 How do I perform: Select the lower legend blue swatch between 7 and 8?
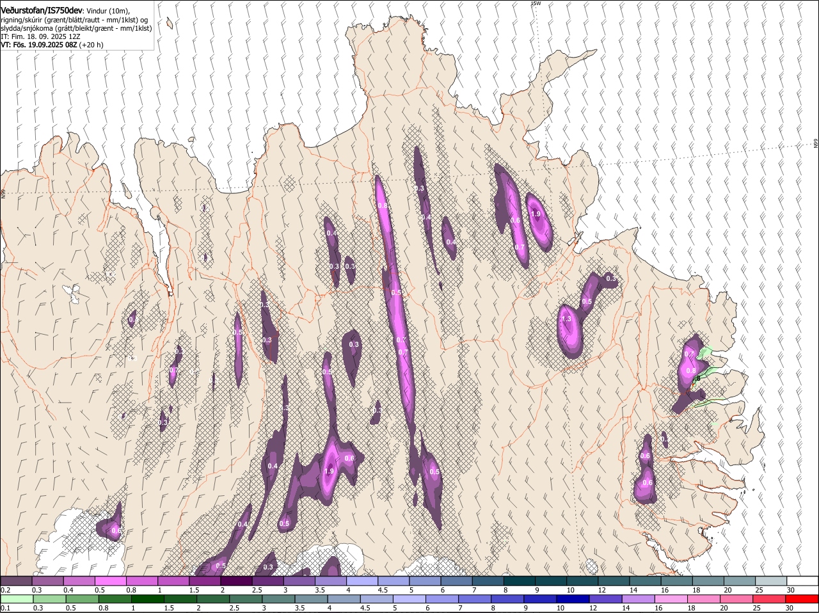tap(475, 599)
